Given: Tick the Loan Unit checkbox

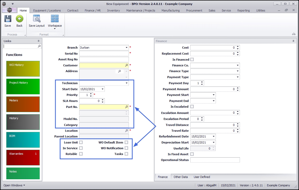Looking at the screenshot, I should pyautogui.click(x=81, y=142).
